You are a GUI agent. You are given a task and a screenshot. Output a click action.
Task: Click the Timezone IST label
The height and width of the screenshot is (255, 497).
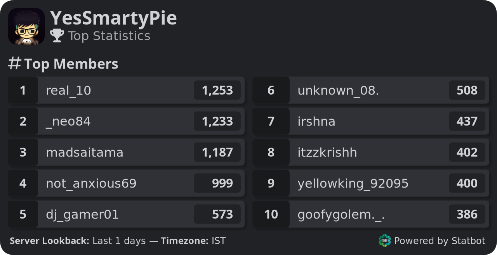[x=193, y=241]
